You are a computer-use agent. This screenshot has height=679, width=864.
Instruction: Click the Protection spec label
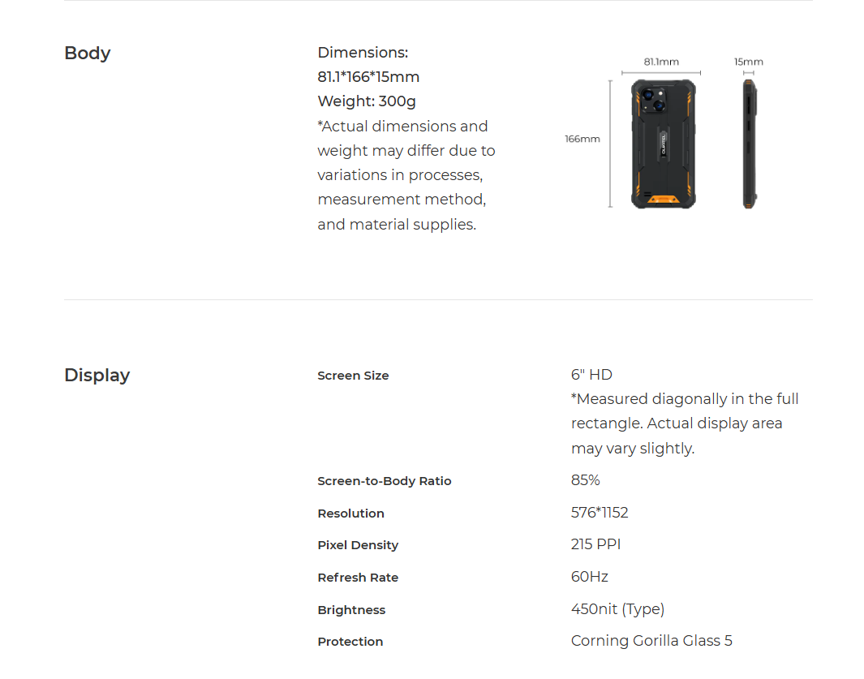(350, 642)
